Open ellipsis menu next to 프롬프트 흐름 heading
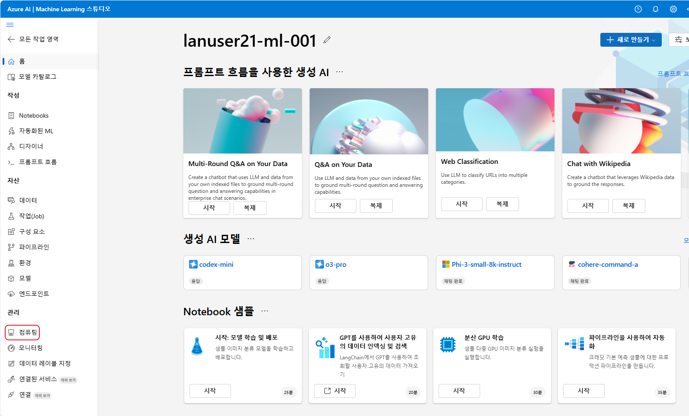 click(x=340, y=72)
